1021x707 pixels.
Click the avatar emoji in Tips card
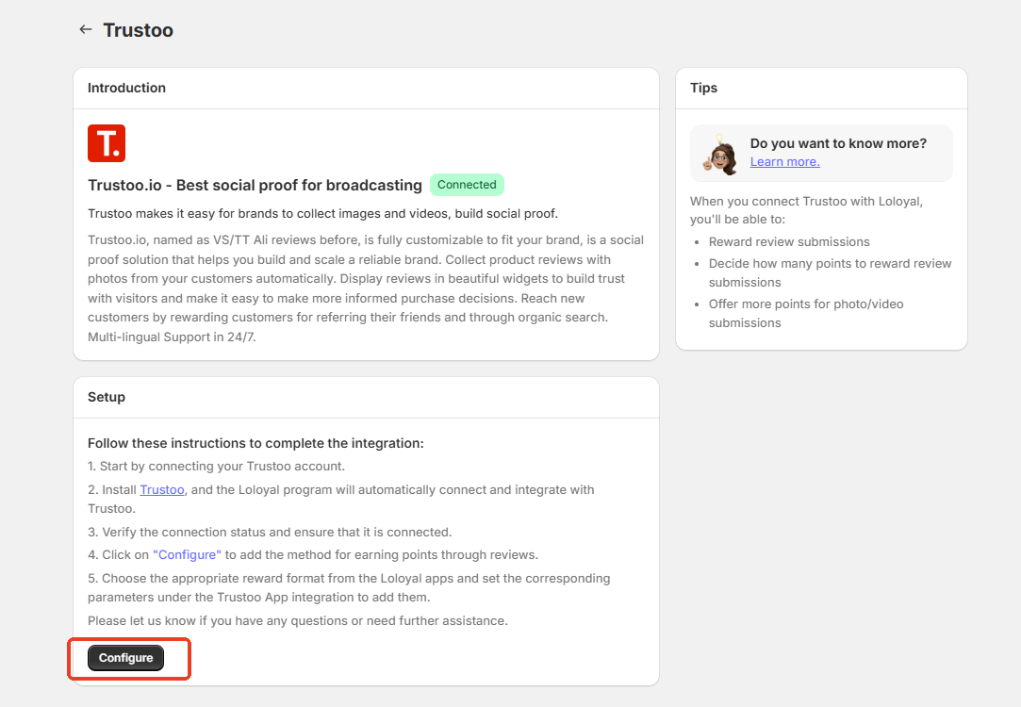pyautogui.click(x=721, y=154)
